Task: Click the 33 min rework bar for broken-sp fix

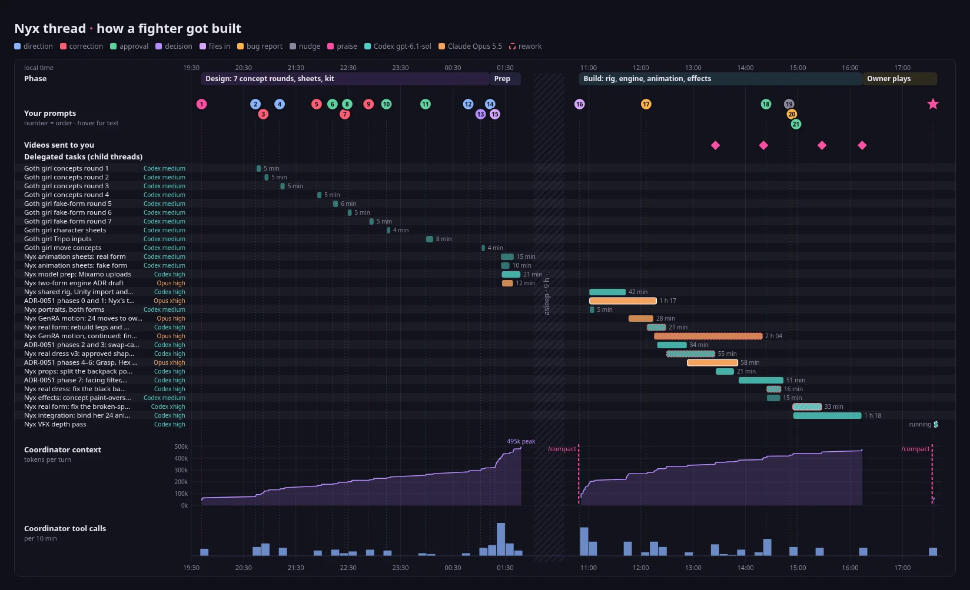Action: tap(807, 406)
